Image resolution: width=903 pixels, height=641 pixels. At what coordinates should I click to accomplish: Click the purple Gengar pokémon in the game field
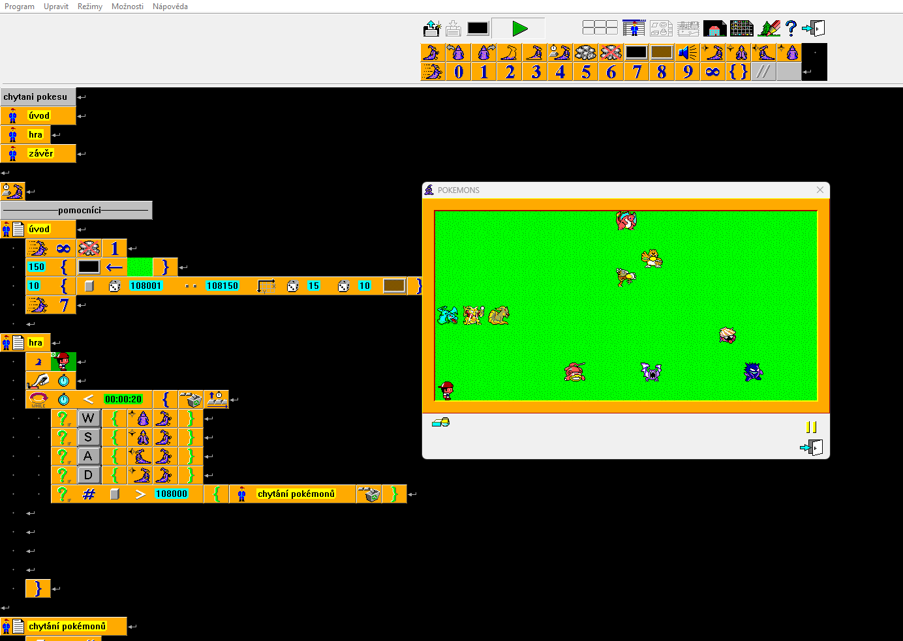pos(754,372)
